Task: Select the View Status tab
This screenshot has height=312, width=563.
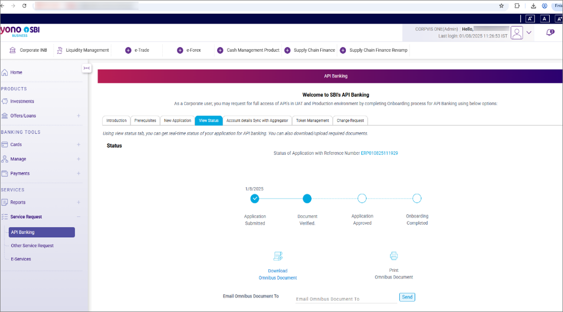Action: click(209, 121)
